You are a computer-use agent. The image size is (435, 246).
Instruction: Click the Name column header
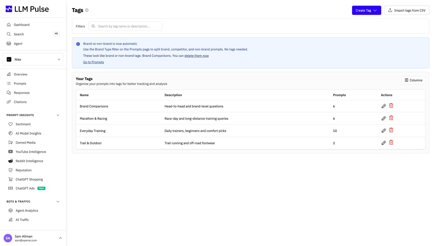(84, 95)
